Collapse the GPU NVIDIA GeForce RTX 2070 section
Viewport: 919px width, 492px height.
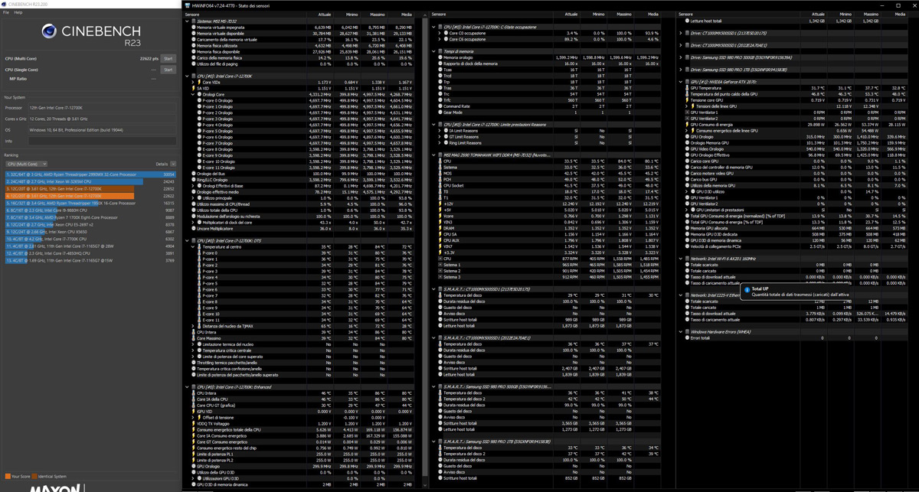click(x=682, y=82)
